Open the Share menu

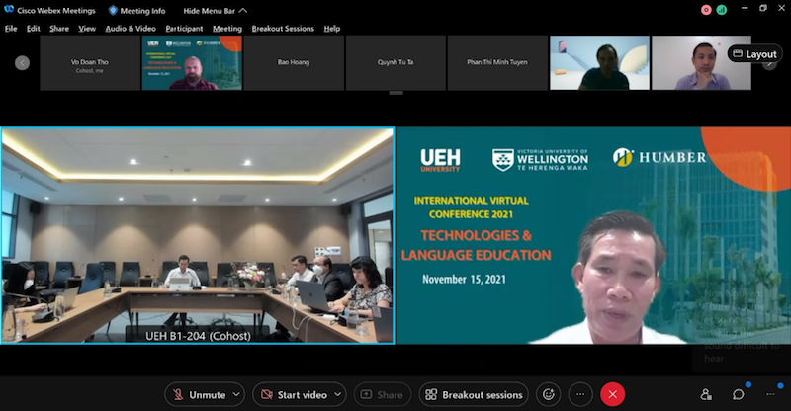click(x=59, y=29)
